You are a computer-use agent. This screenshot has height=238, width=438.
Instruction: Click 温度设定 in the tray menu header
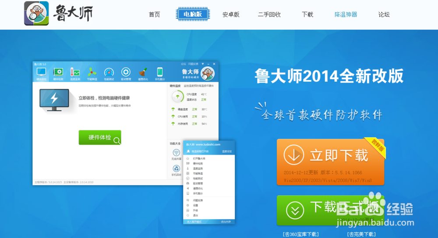(x=227, y=152)
